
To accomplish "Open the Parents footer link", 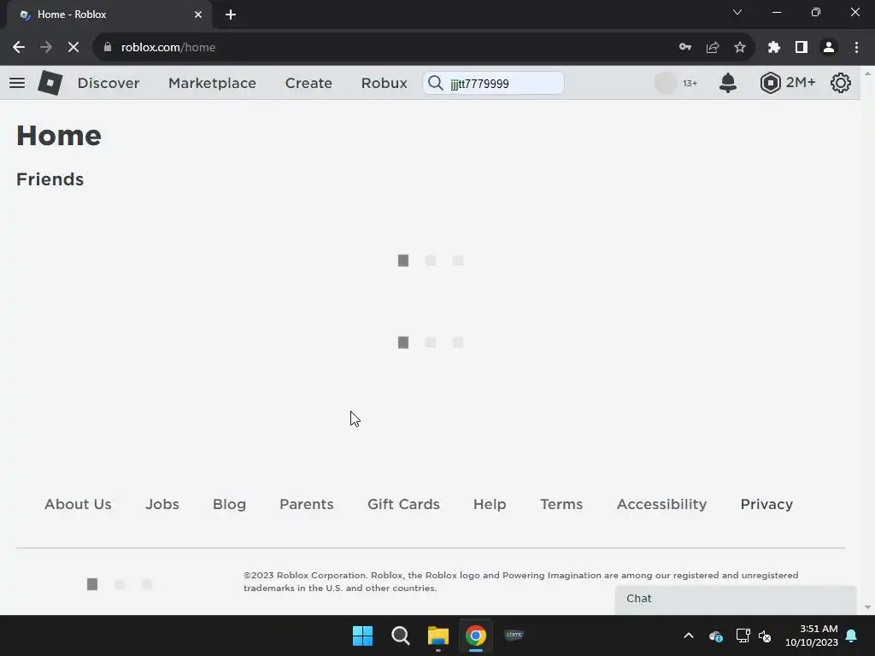I will pyautogui.click(x=307, y=504).
